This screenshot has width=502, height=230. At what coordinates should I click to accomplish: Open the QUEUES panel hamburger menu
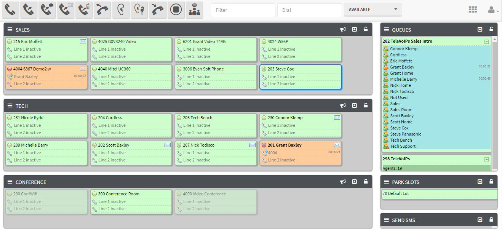pyautogui.click(x=386, y=29)
